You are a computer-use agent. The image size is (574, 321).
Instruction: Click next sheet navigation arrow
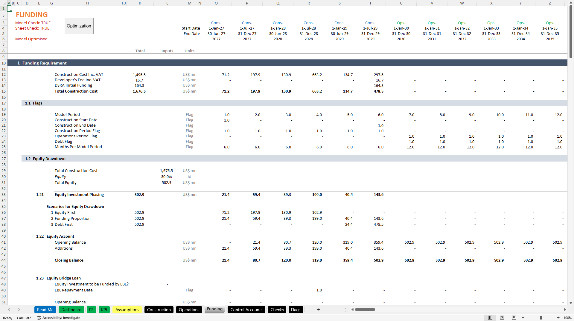tap(19, 310)
